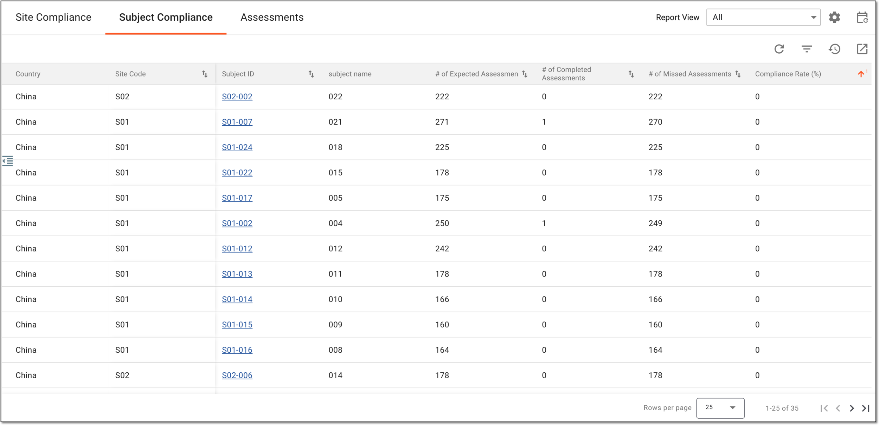Sort by Subject ID column arrows
The width and height of the screenshot is (879, 425).
coord(311,74)
